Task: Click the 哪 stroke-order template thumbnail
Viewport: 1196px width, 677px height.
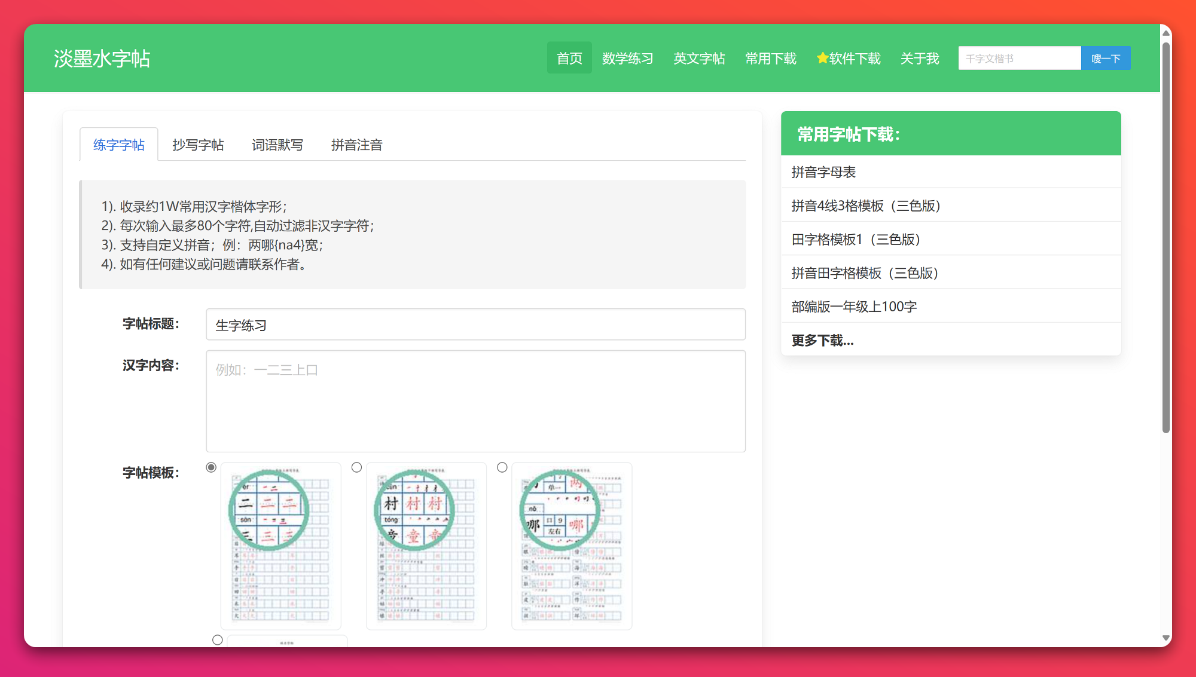Action: (572, 546)
